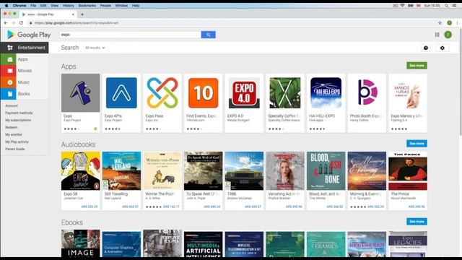
Task: Open the Apple menu
Action: (6, 6)
